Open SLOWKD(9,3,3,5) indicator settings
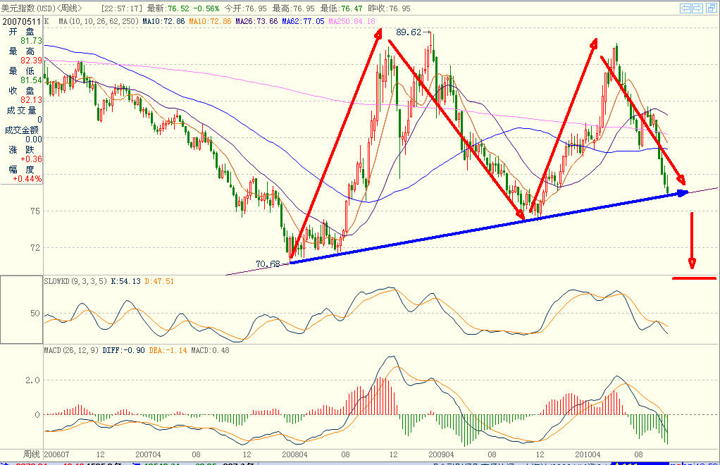The height and width of the screenshot is (465, 720). pyautogui.click(x=76, y=281)
